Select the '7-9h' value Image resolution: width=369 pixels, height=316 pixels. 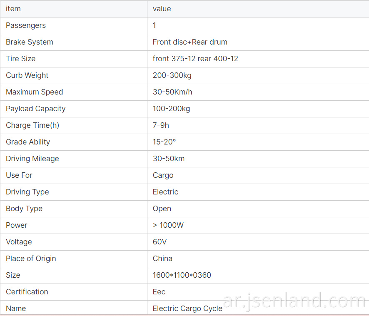tap(161, 125)
